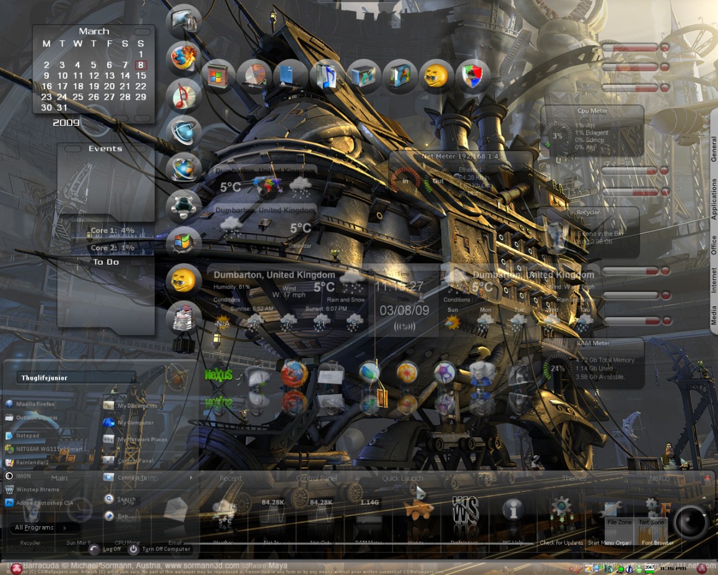Switch to the Recent tab on the bottom dock

[230, 478]
